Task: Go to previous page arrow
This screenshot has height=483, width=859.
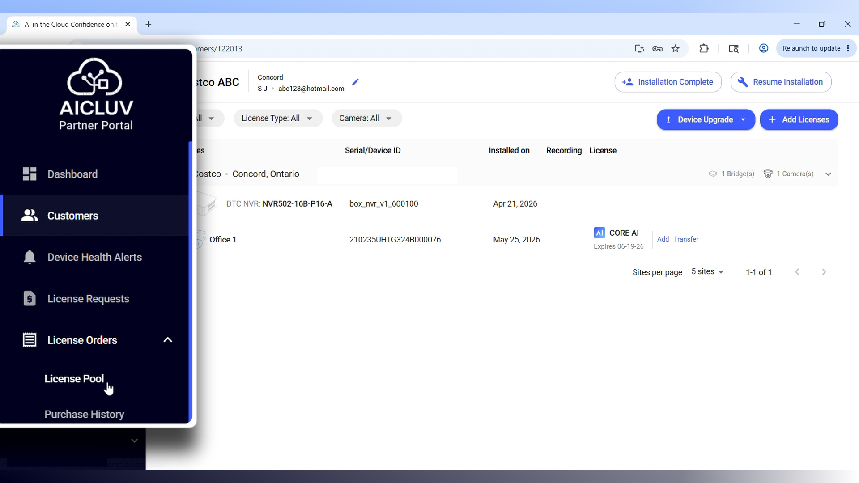Action: pos(797,272)
